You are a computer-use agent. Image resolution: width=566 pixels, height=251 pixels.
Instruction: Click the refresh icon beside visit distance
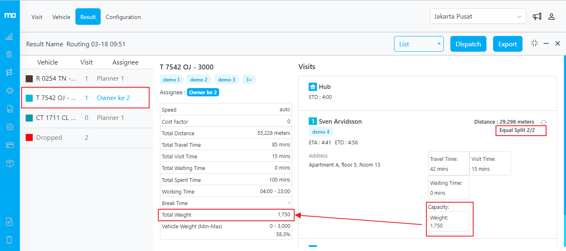pos(544,122)
